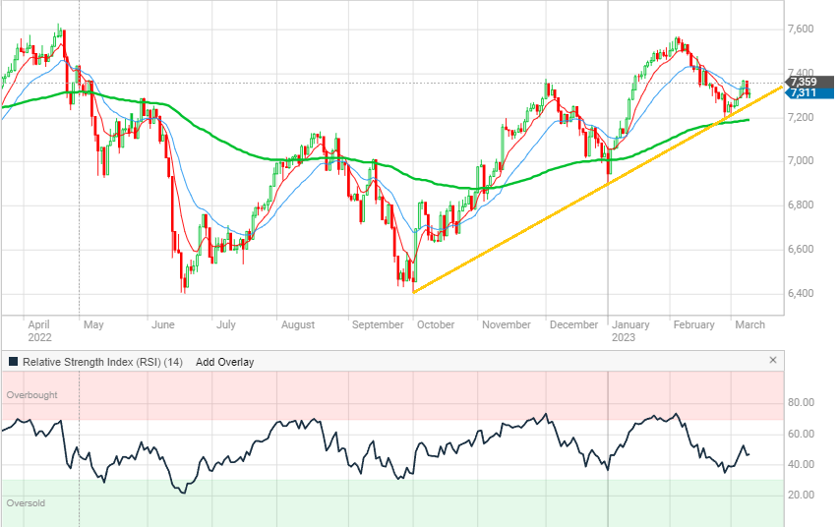Click the March label on time axis
Viewport: 838px width, 527px height.
point(749,324)
